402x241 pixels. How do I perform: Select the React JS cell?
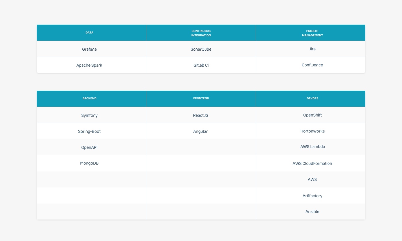point(201,115)
